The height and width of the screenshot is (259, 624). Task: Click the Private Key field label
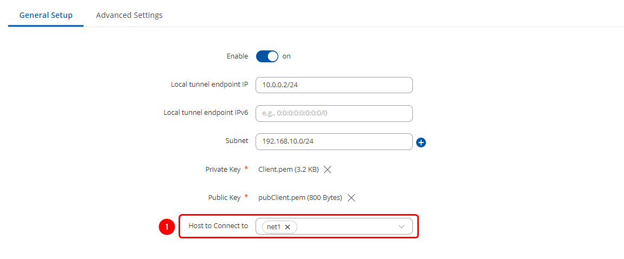222,170
